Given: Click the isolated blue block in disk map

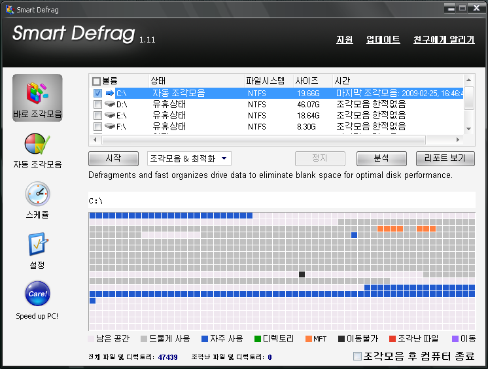Looking at the screenshot, I should pos(354,235).
